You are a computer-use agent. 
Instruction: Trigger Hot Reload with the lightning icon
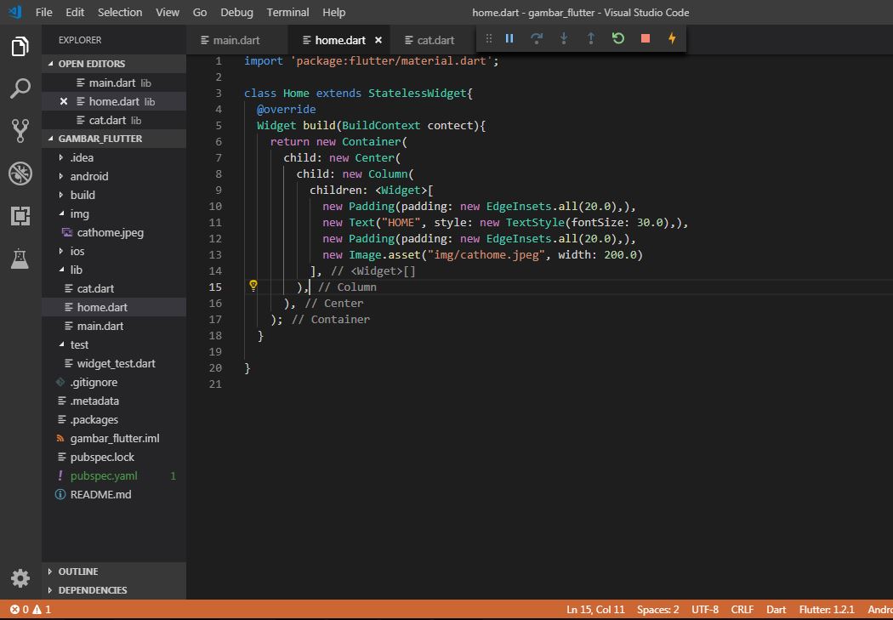(x=673, y=38)
